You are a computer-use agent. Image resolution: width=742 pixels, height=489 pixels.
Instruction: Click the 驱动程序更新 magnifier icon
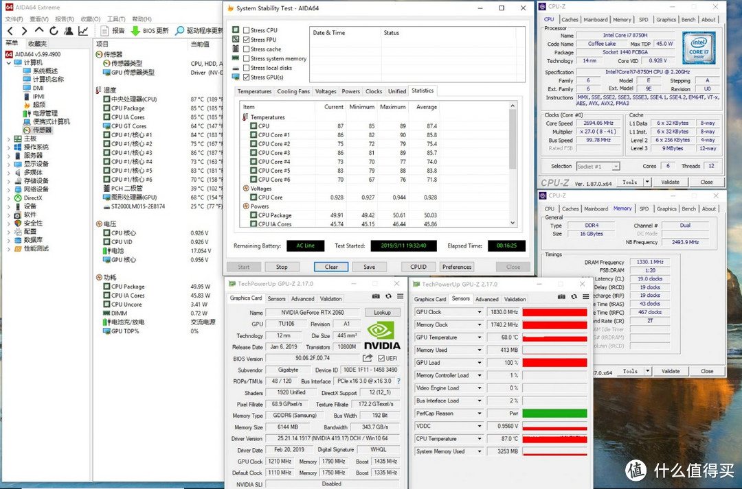(180, 31)
